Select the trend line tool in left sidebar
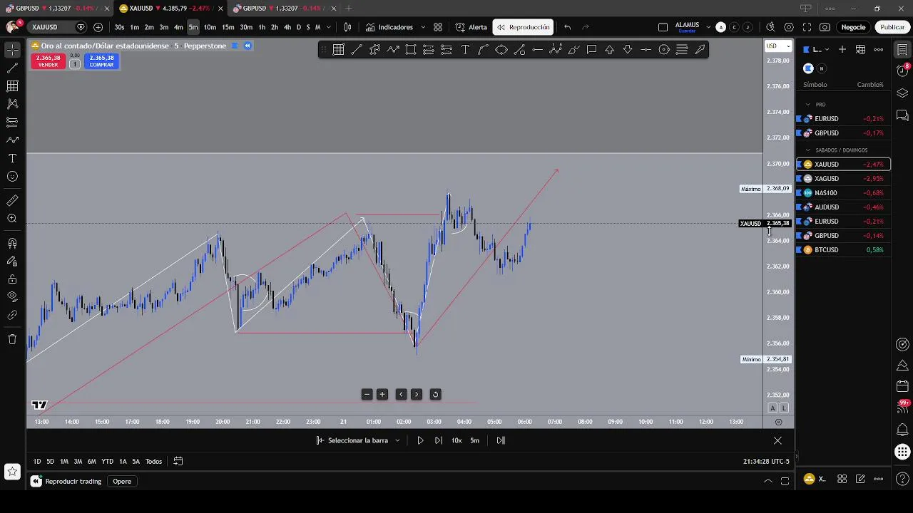This screenshot has height=513, width=913. pos(12,68)
